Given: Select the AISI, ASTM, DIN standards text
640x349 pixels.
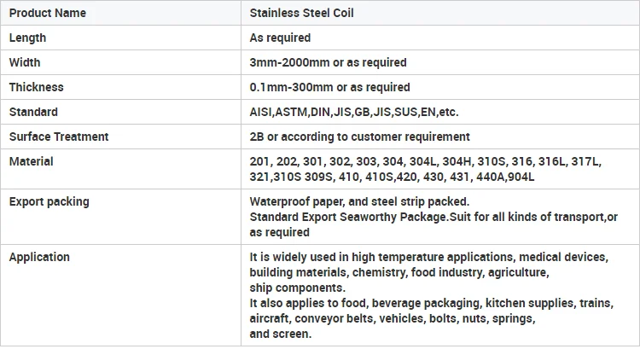Looking at the screenshot, I should click(354, 112).
